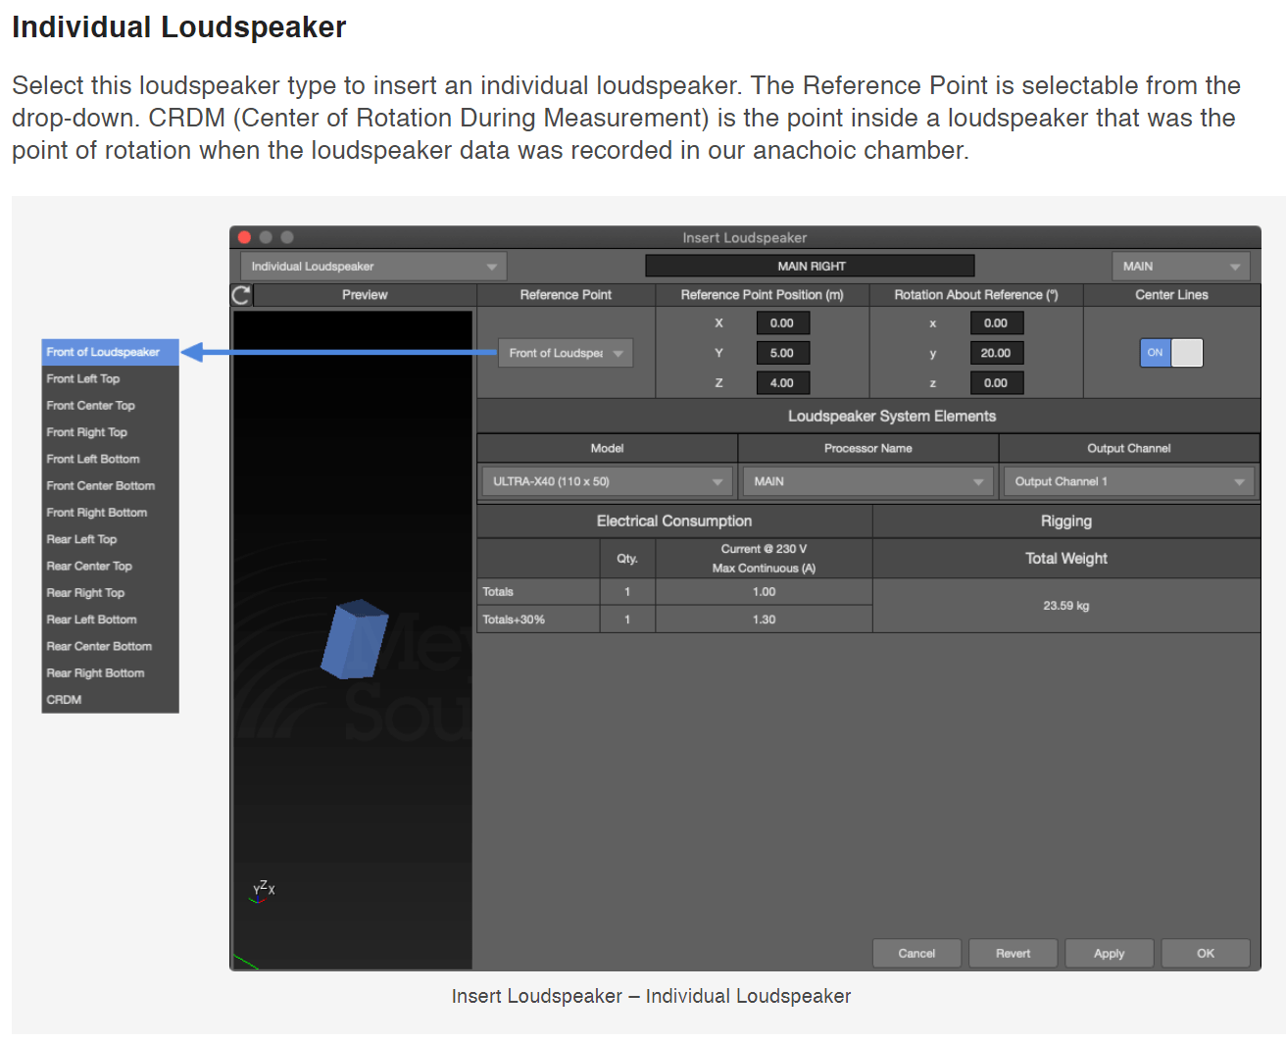Select Front Center Bottom option
The height and width of the screenshot is (1041, 1286).
point(110,486)
